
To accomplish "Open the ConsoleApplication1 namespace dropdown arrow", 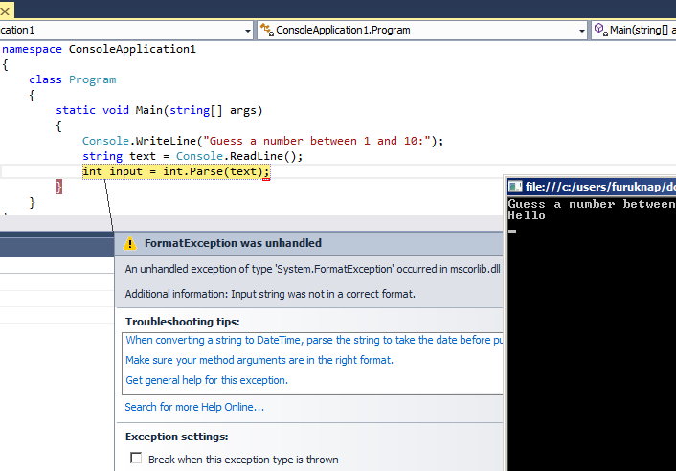I will coord(247,31).
